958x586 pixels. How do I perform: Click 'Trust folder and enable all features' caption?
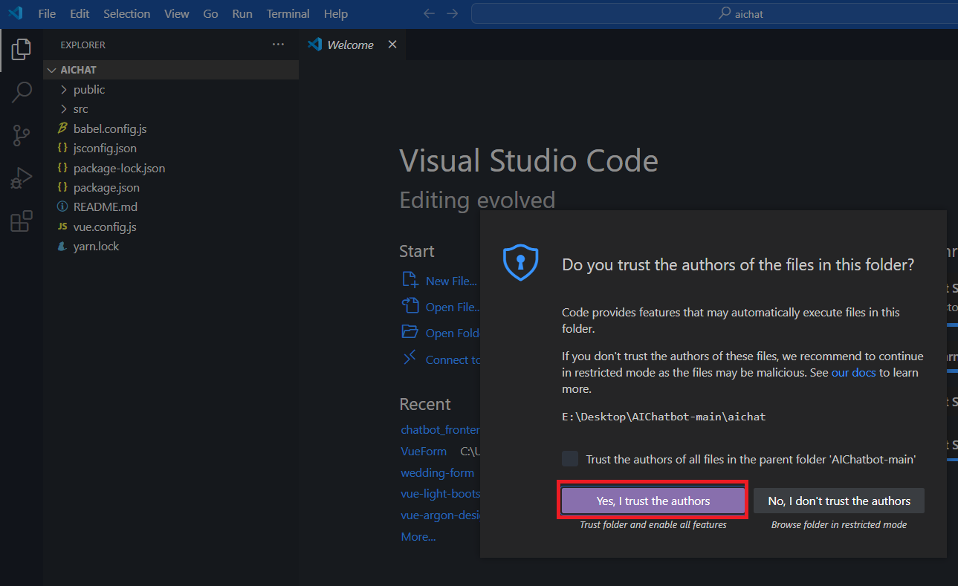tap(653, 524)
